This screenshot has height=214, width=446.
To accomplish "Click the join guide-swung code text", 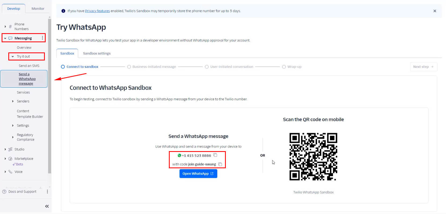I will click(202, 164).
